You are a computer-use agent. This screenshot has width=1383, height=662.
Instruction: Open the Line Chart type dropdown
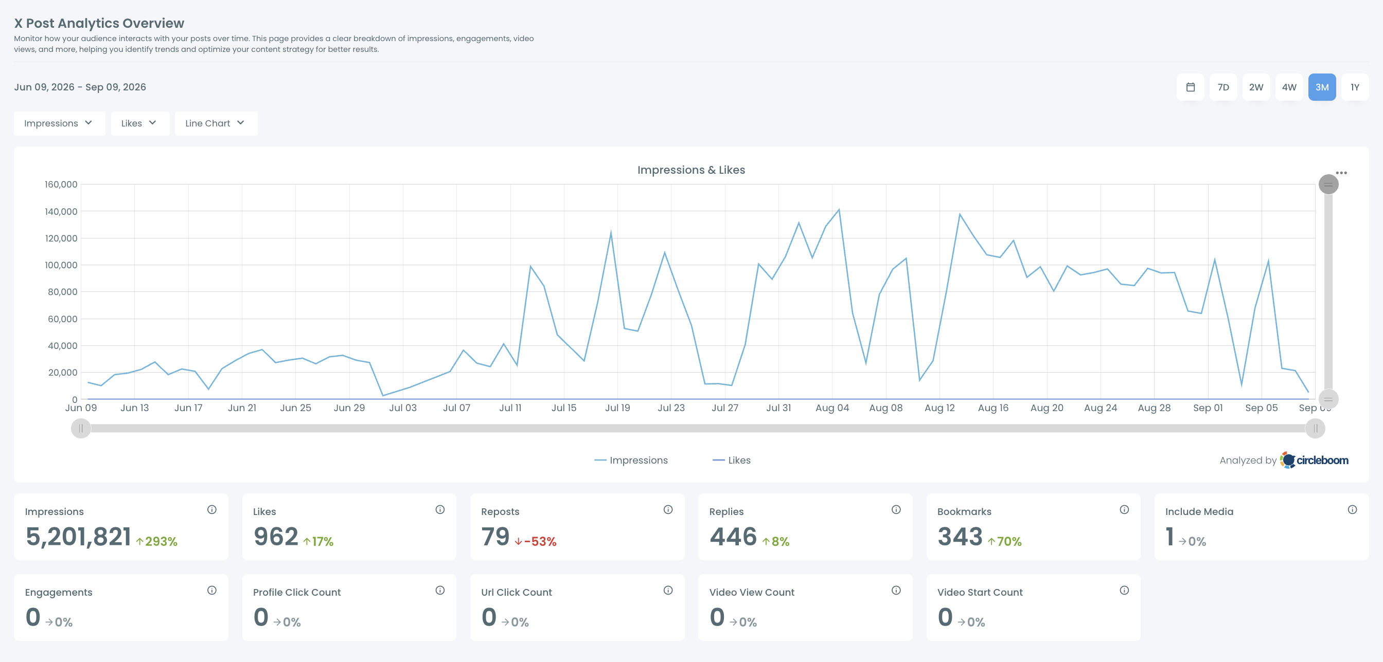coord(216,123)
